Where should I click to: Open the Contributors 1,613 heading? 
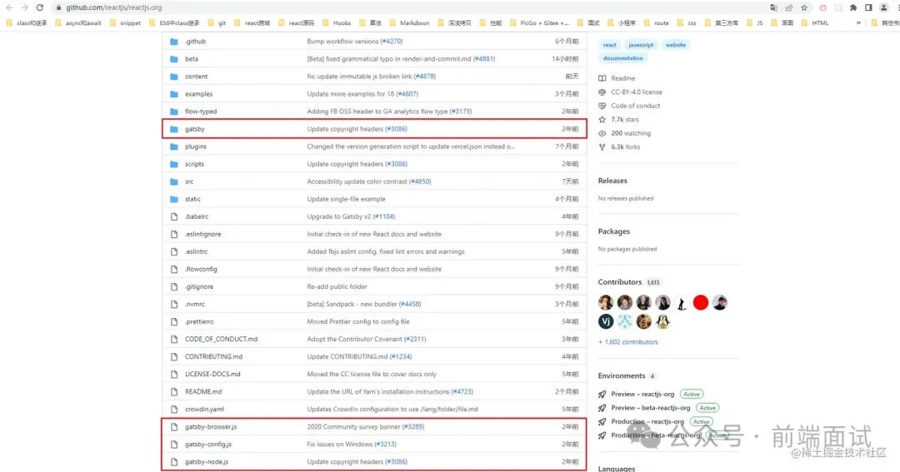click(x=630, y=282)
